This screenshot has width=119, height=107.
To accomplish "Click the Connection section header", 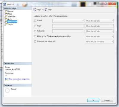I will 18,63.
